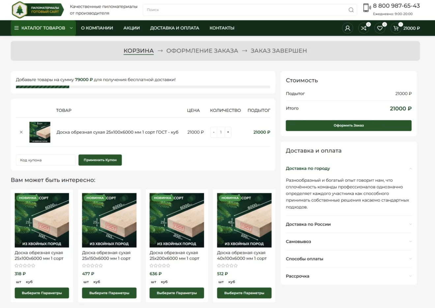The image size is (435, 308).
Task: Expand the Самовывоз section
Action: coord(349,241)
